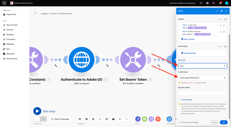This screenshot has width=231, height=127.
Task: Save the scenario with the disk icon
Action: (80, 119)
